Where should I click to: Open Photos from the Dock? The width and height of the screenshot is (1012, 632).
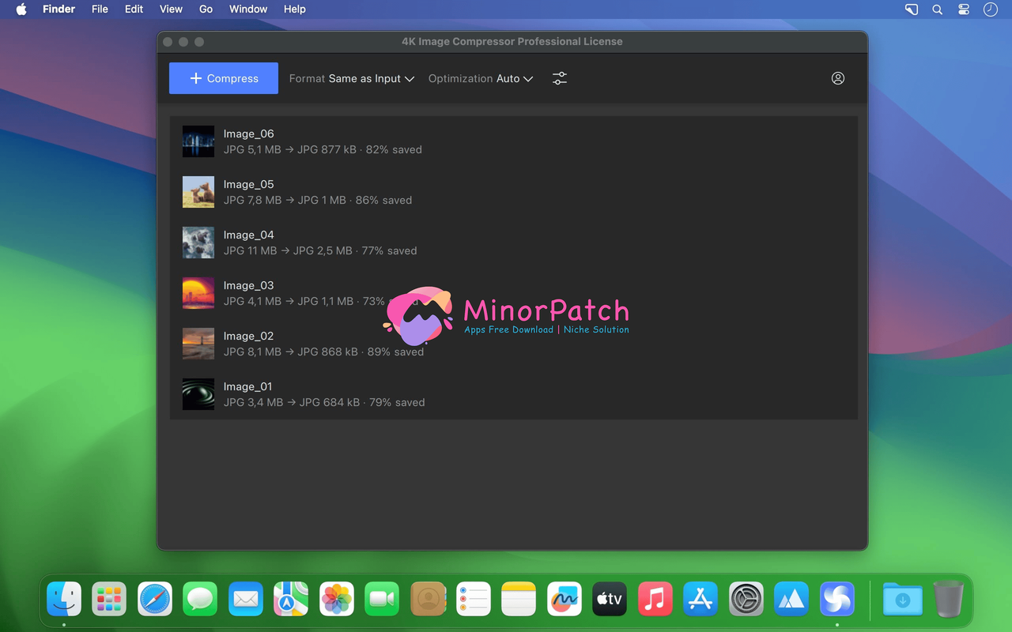pyautogui.click(x=337, y=600)
